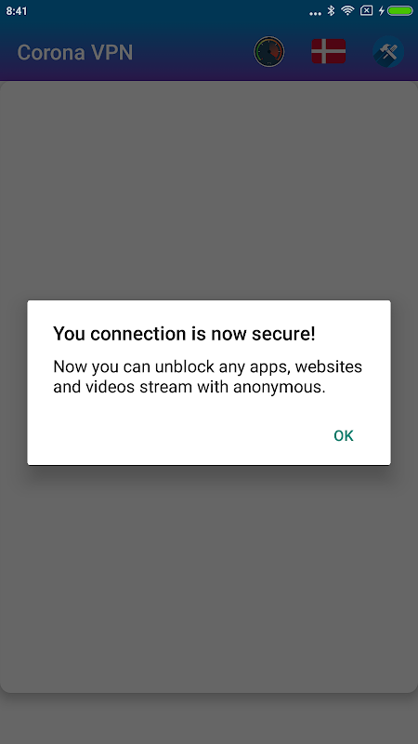This screenshot has height=744, width=418.
Task: Tap the Denmark flag server selector
Action: (x=329, y=51)
